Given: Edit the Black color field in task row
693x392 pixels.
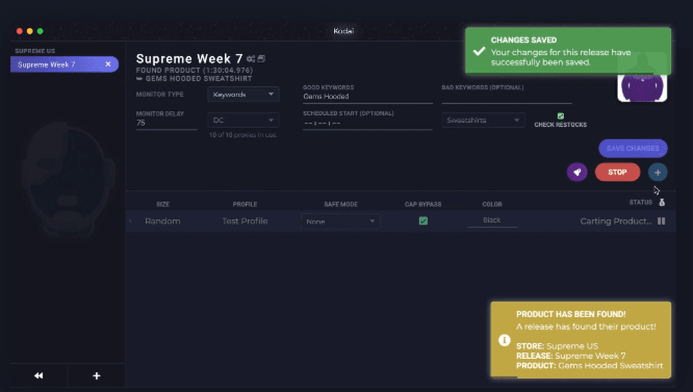Looking at the screenshot, I should (492, 220).
